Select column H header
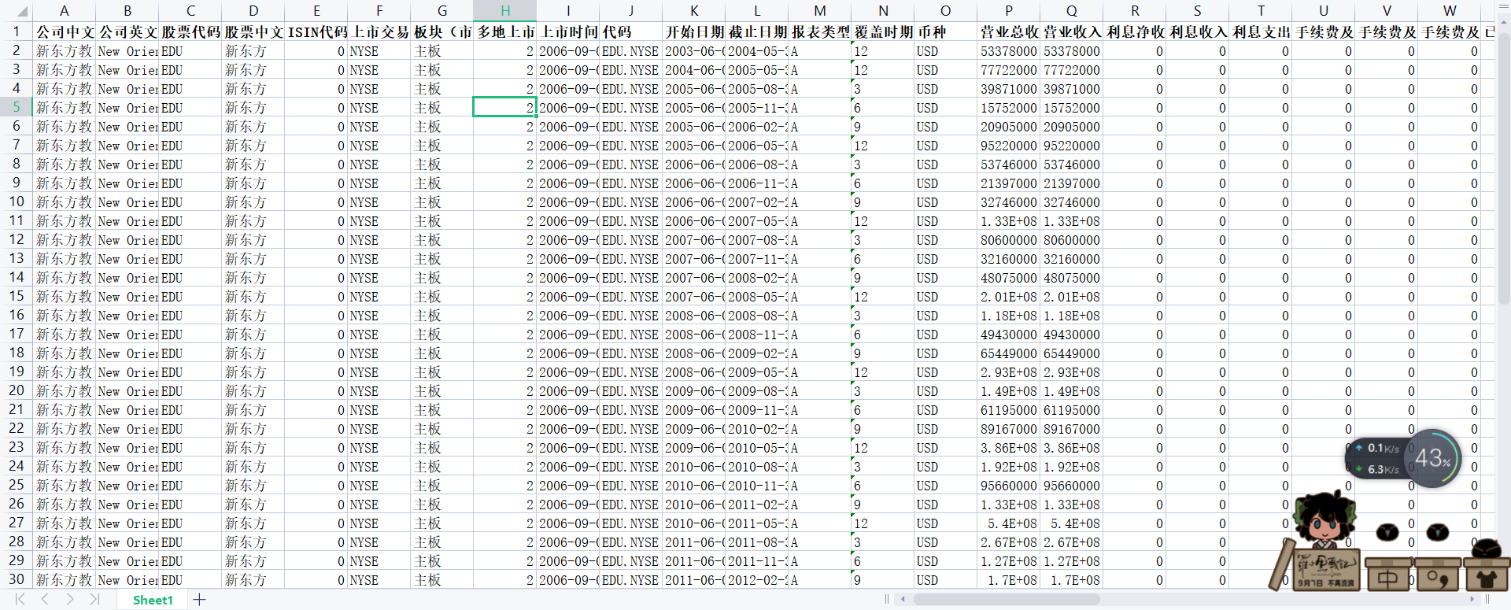This screenshot has height=610, width=1511. pyautogui.click(x=505, y=11)
